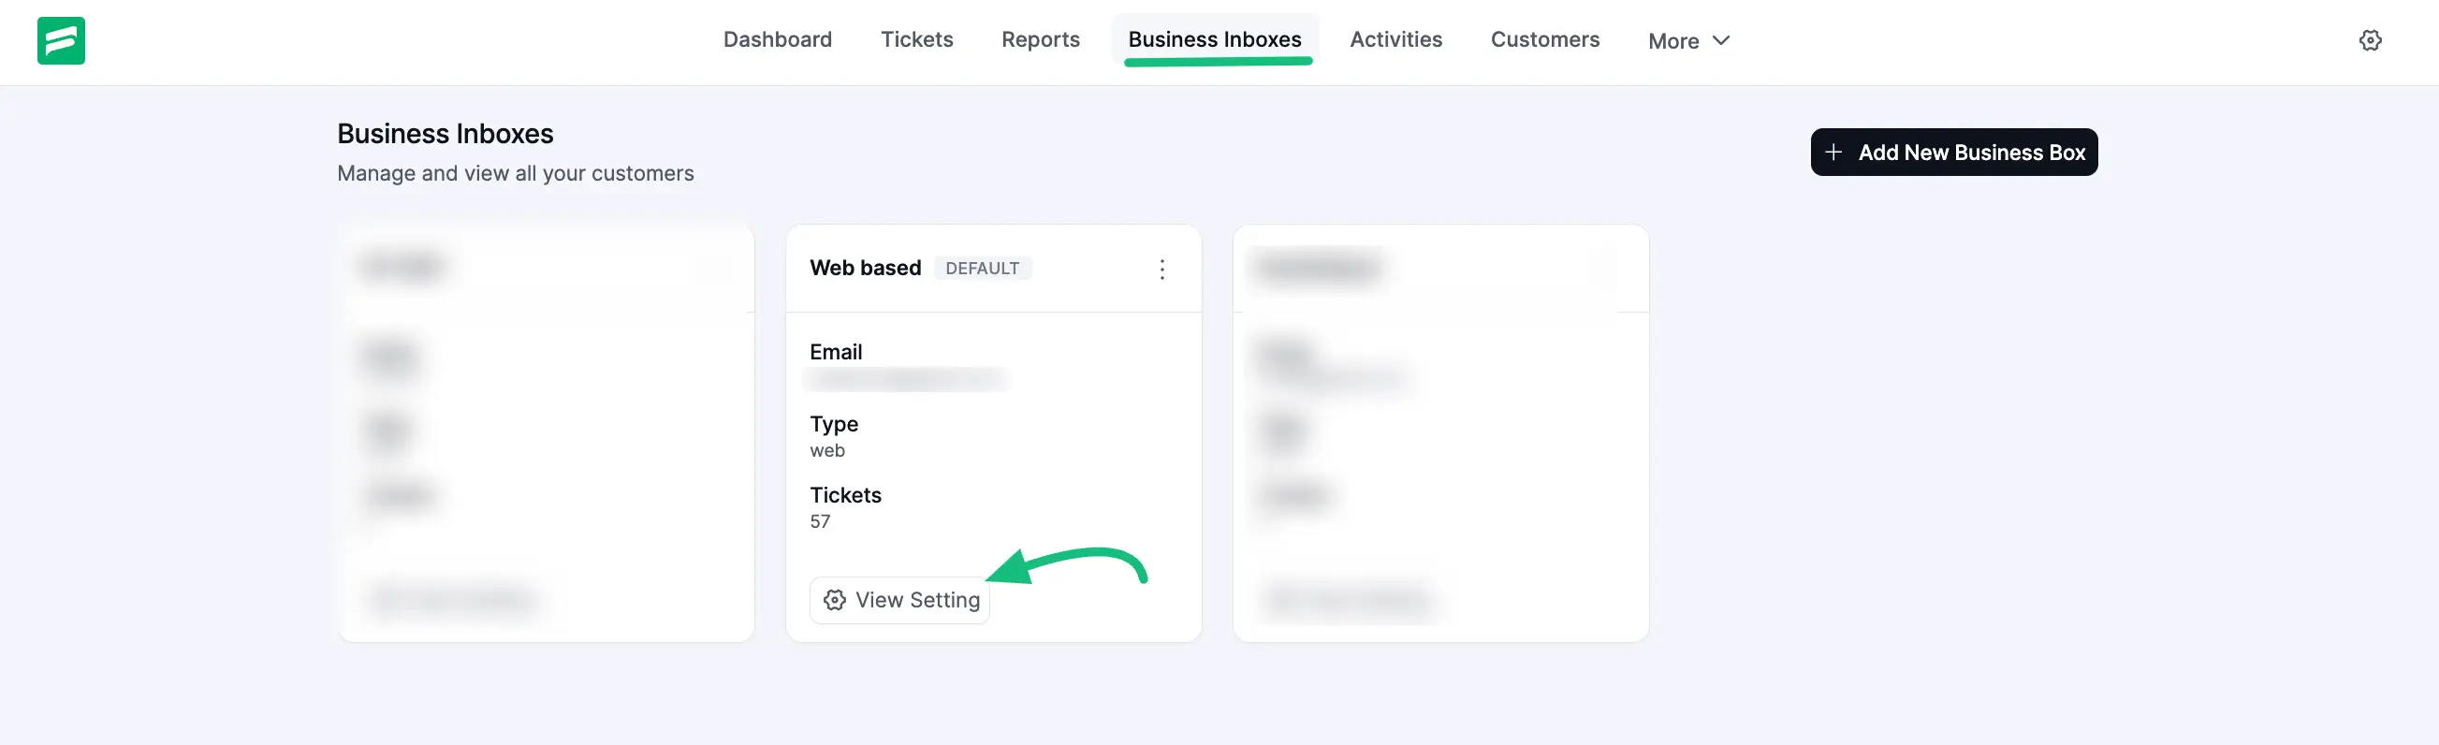
Task: Switch to the Dashboard tab
Action: coord(777,39)
